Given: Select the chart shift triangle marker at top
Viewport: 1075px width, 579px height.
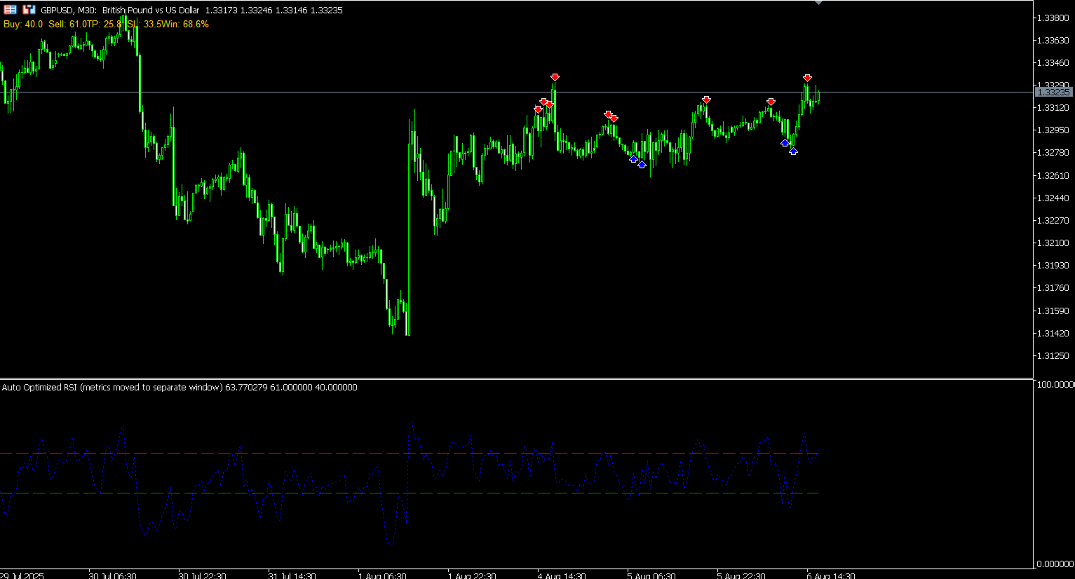Looking at the screenshot, I should (818, 2).
